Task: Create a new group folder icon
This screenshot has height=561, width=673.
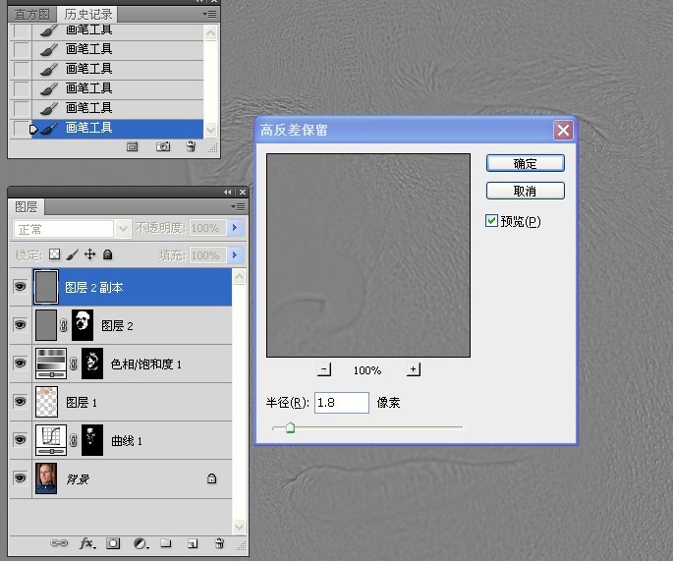Action: coord(166,543)
